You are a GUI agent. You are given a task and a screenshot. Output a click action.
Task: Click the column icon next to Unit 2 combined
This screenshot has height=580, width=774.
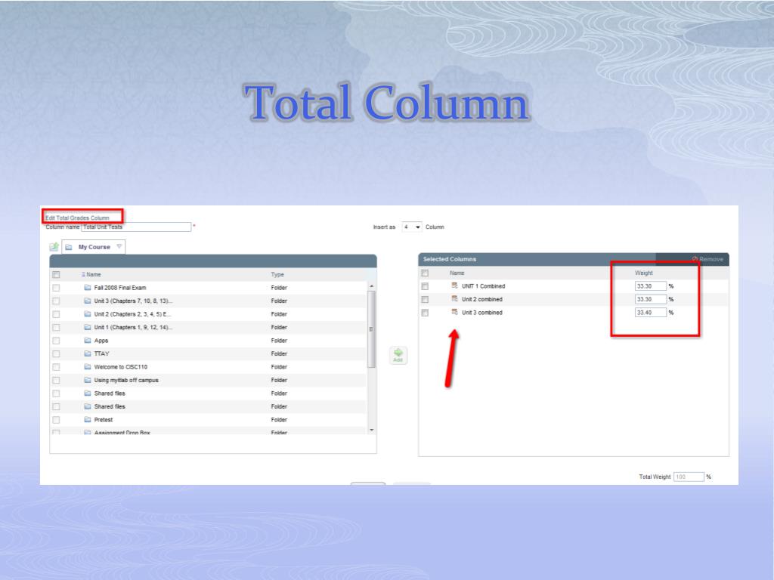click(x=454, y=299)
